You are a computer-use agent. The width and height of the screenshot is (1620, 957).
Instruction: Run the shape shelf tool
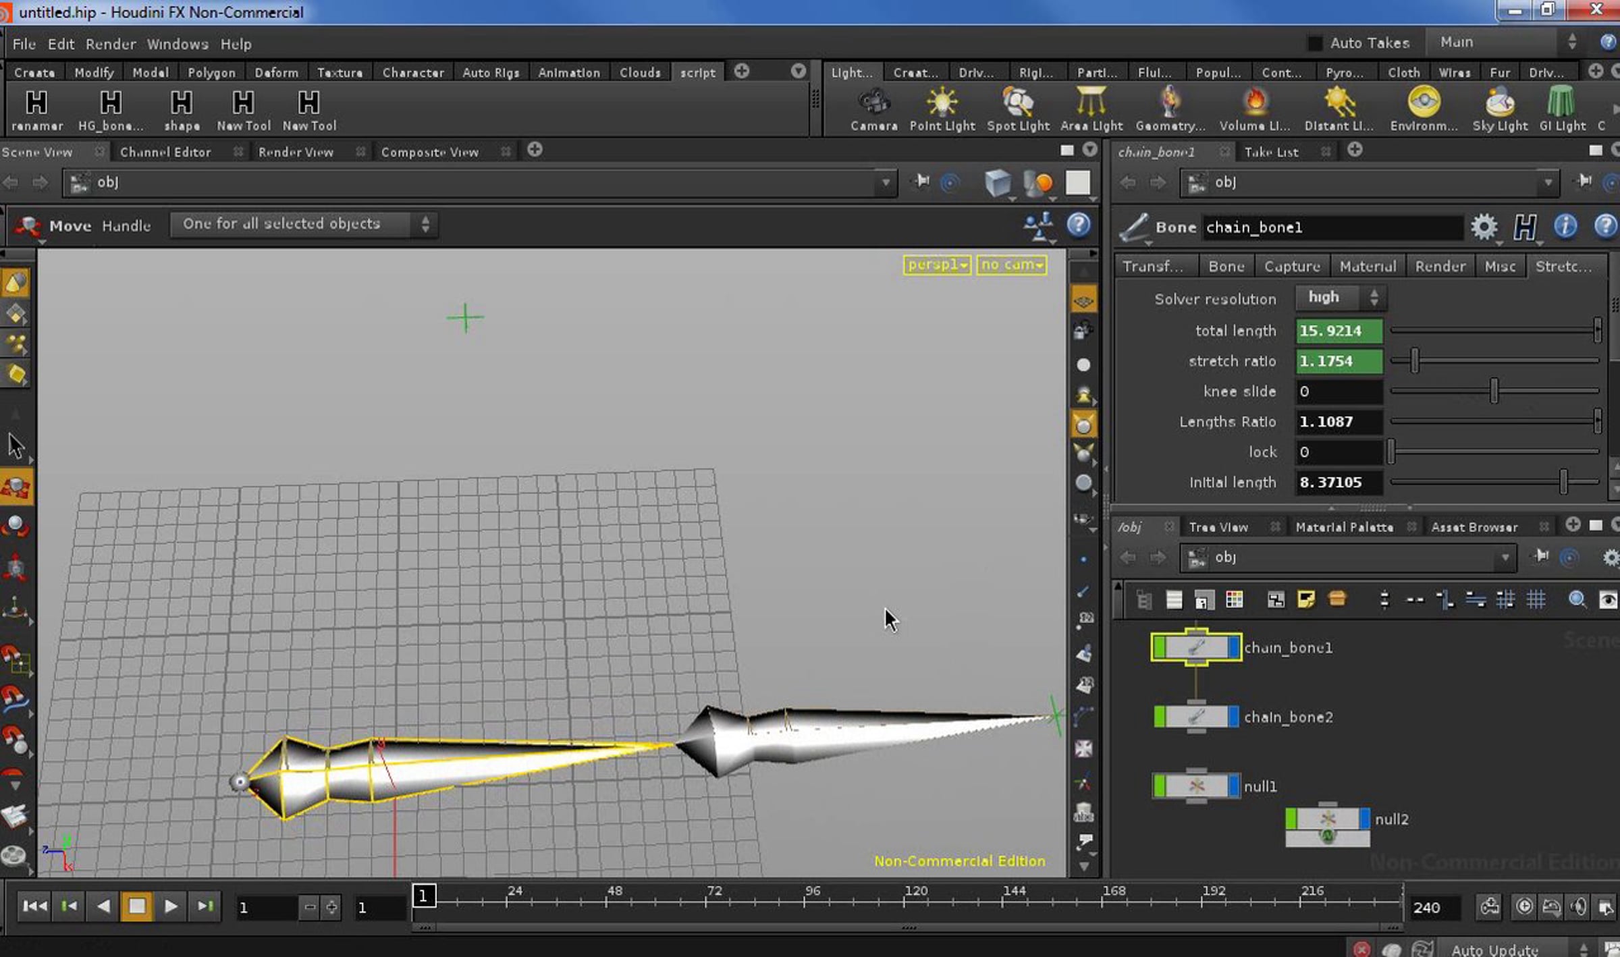click(182, 111)
